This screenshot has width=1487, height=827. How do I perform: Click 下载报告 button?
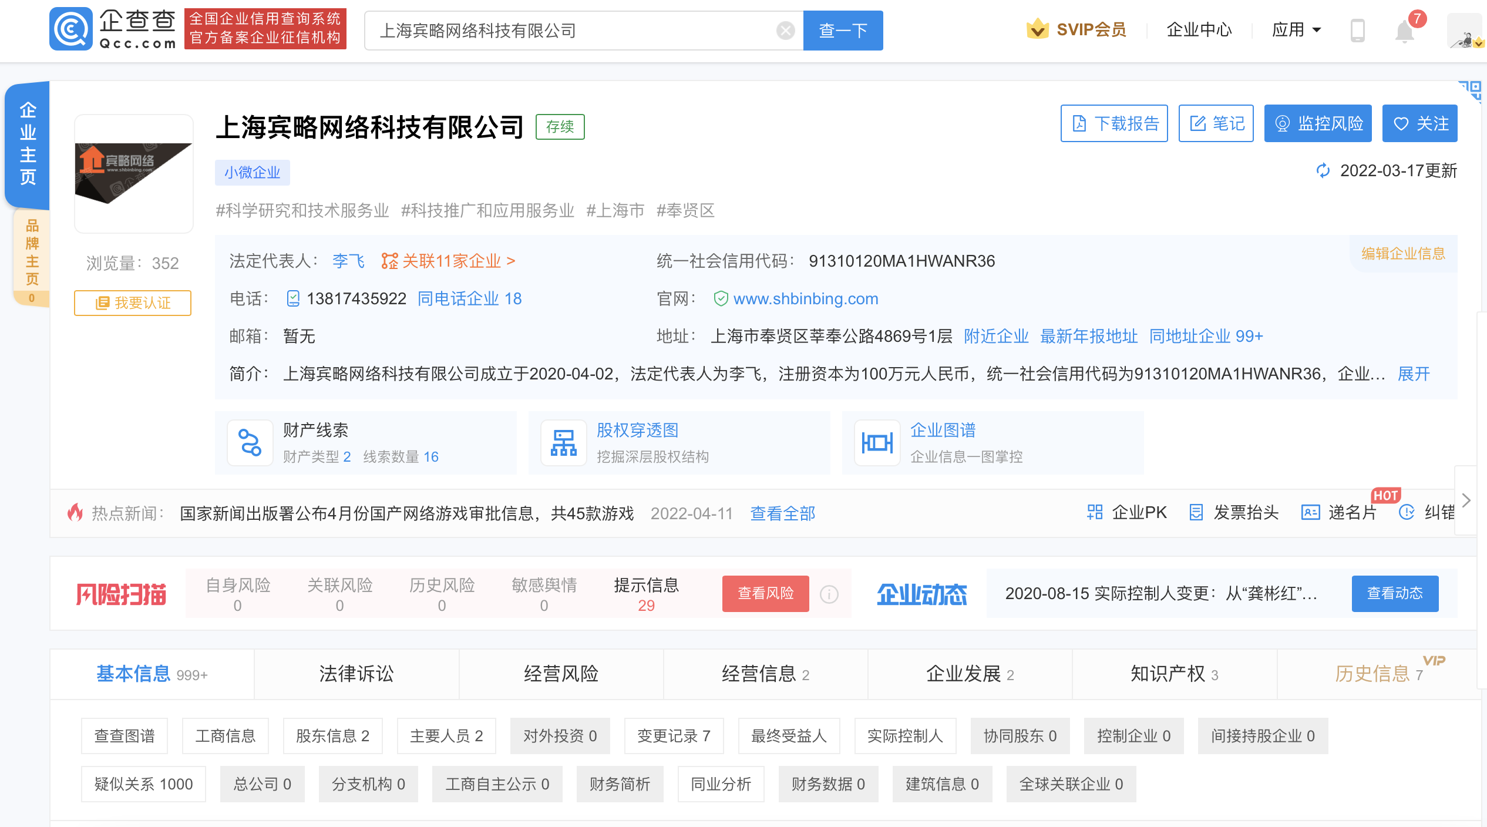pyautogui.click(x=1114, y=123)
